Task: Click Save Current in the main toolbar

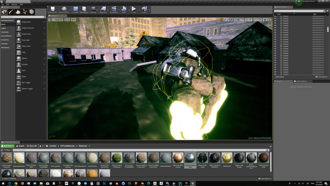Action: [53, 10]
